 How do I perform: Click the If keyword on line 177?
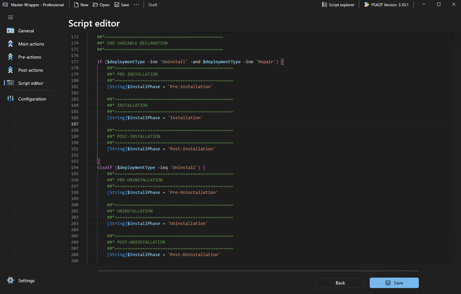coord(99,62)
